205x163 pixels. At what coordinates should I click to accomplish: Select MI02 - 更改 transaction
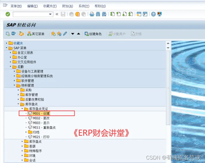point(39,118)
